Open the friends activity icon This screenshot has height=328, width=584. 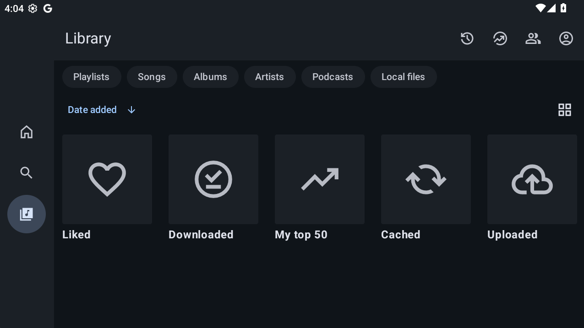pos(533,38)
